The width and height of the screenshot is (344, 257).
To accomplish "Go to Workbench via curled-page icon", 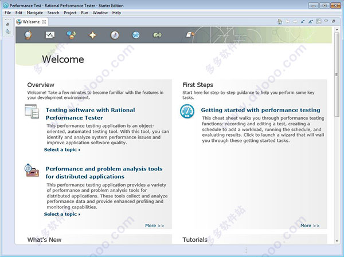I will [190, 34].
